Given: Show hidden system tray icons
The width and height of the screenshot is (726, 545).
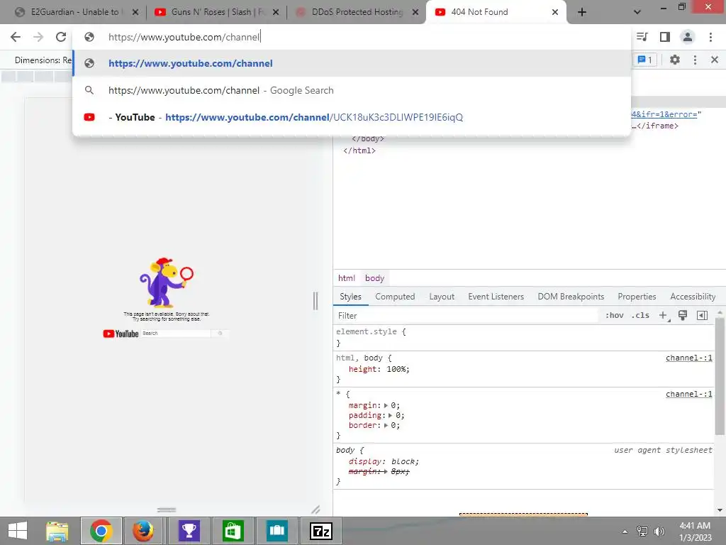Looking at the screenshot, I should coord(625,532).
